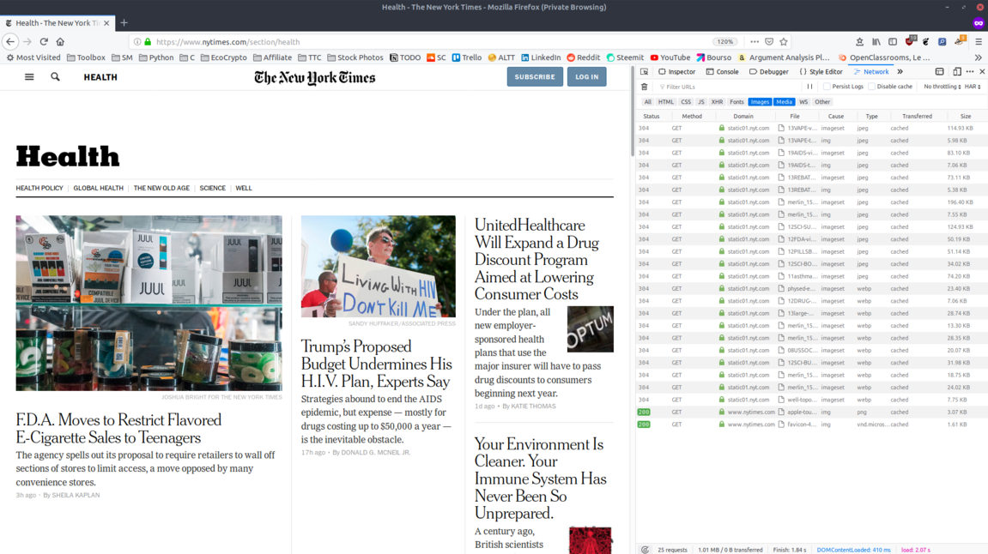
Task: Clear network requests with the trash icon
Action: 645,86
